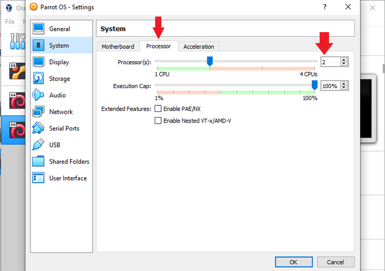Open Storage disk icon

[x=38, y=78]
